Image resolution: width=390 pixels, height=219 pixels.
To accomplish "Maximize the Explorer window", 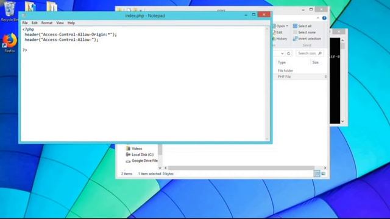I will [x=311, y=10].
